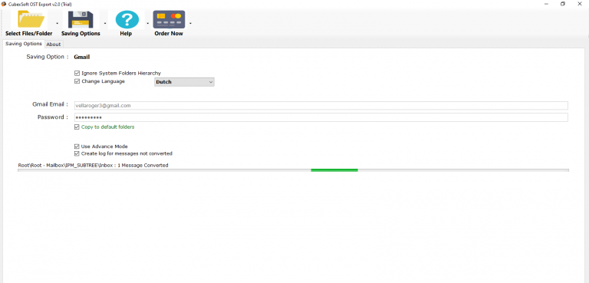Disable Copy to default folders checkbox
Viewport: 589px width, 283px height.
pos(77,127)
